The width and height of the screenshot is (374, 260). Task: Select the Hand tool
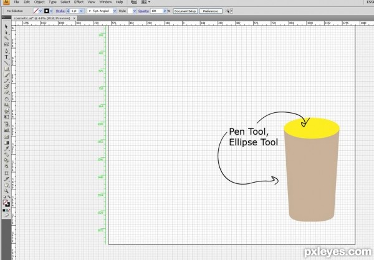click(6, 185)
